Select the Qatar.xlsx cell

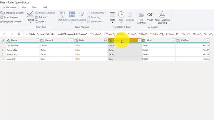pos(23,50)
